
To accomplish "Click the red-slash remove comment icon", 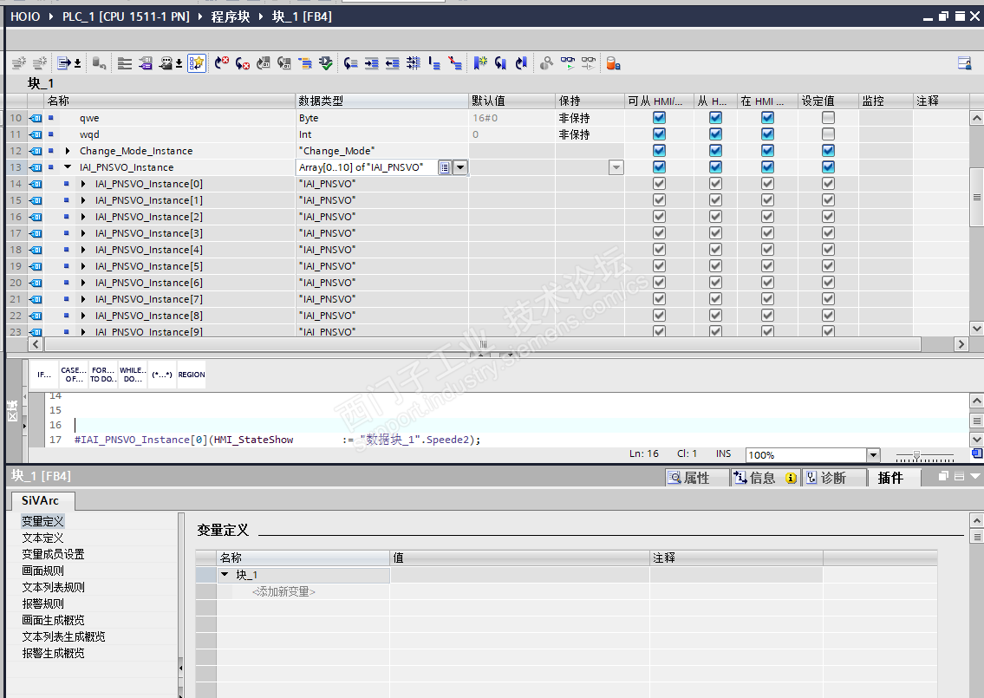I will [x=455, y=62].
